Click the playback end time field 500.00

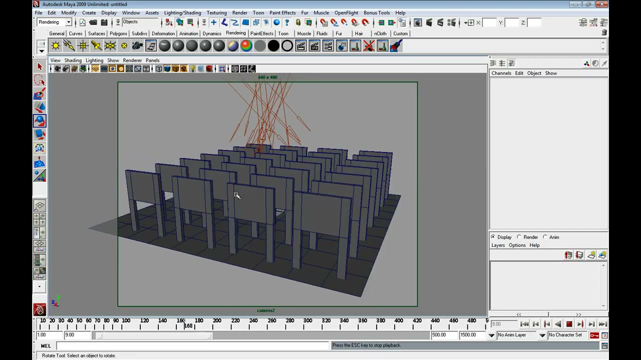pos(444,335)
